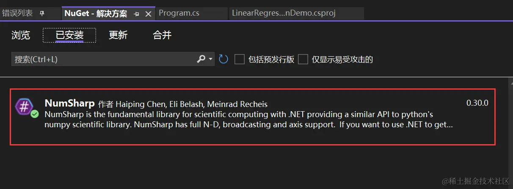Image resolution: width=513 pixels, height=189 pixels.
Task: Open the LinearRegres...nDemo.csproj tab
Action: [x=284, y=13]
